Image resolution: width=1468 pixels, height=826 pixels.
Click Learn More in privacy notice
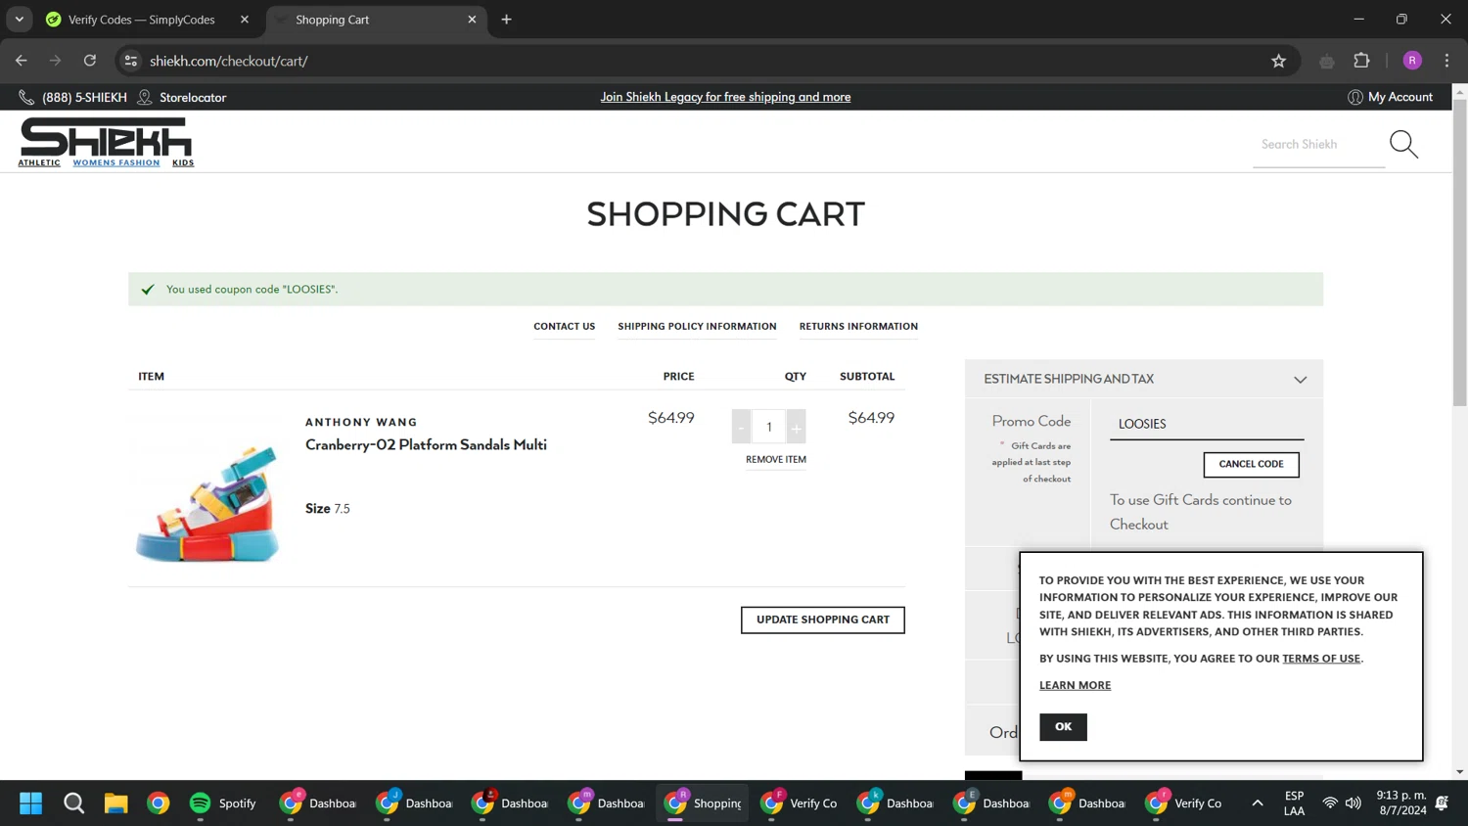(1075, 685)
